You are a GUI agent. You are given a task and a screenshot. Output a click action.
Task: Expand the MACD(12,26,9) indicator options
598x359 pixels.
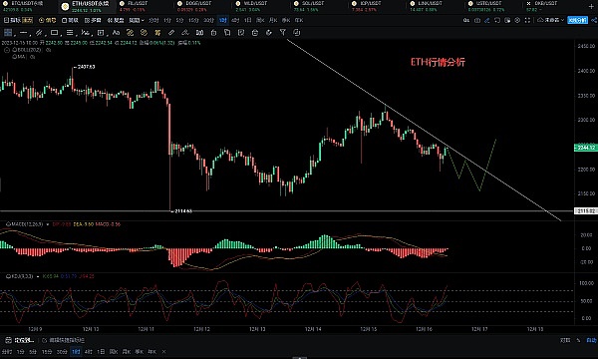pos(48,224)
